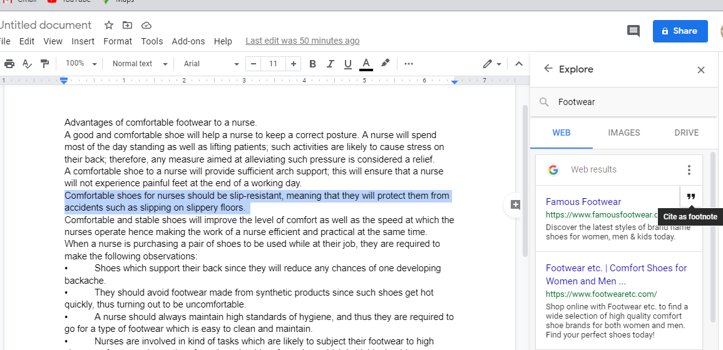Click the 'Web results' heading text
Image resolution: width=723 pixels, height=350 pixels.
coord(593,169)
